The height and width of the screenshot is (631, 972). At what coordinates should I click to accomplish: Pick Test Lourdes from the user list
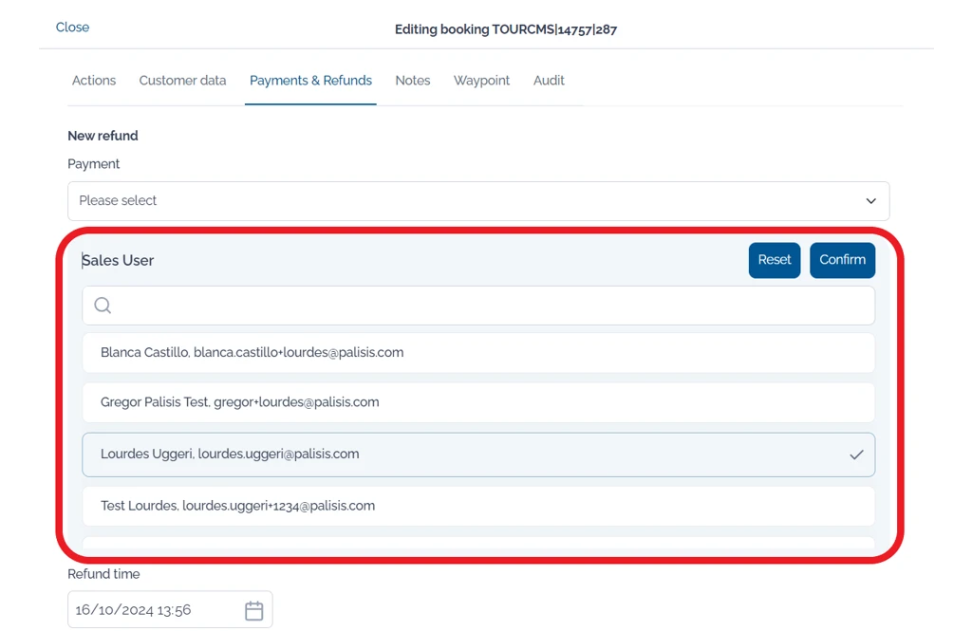[478, 506]
